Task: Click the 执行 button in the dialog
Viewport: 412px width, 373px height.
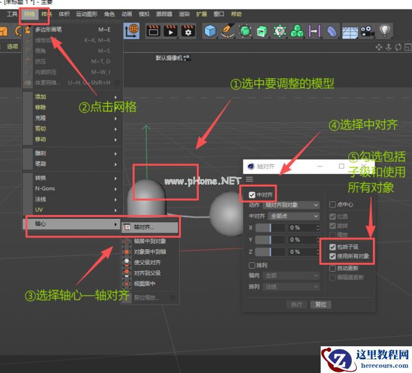Action: 296,305
